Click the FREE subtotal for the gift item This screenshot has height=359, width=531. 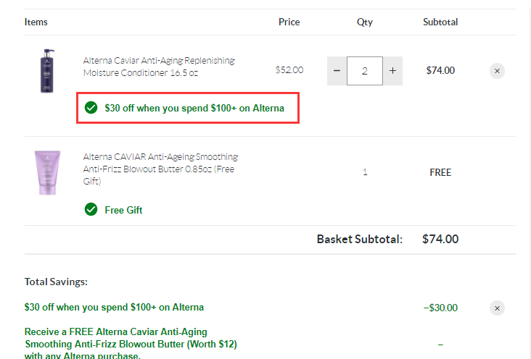[440, 172]
